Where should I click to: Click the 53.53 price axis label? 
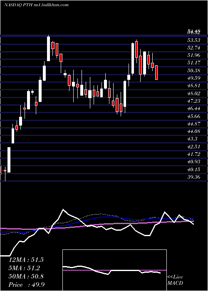(x=194, y=40)
